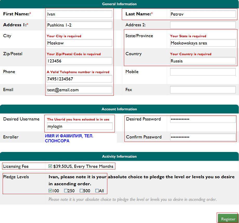Select the City field containing Moskow
This screenshot has width=239, height=223.
pos(79,43)
